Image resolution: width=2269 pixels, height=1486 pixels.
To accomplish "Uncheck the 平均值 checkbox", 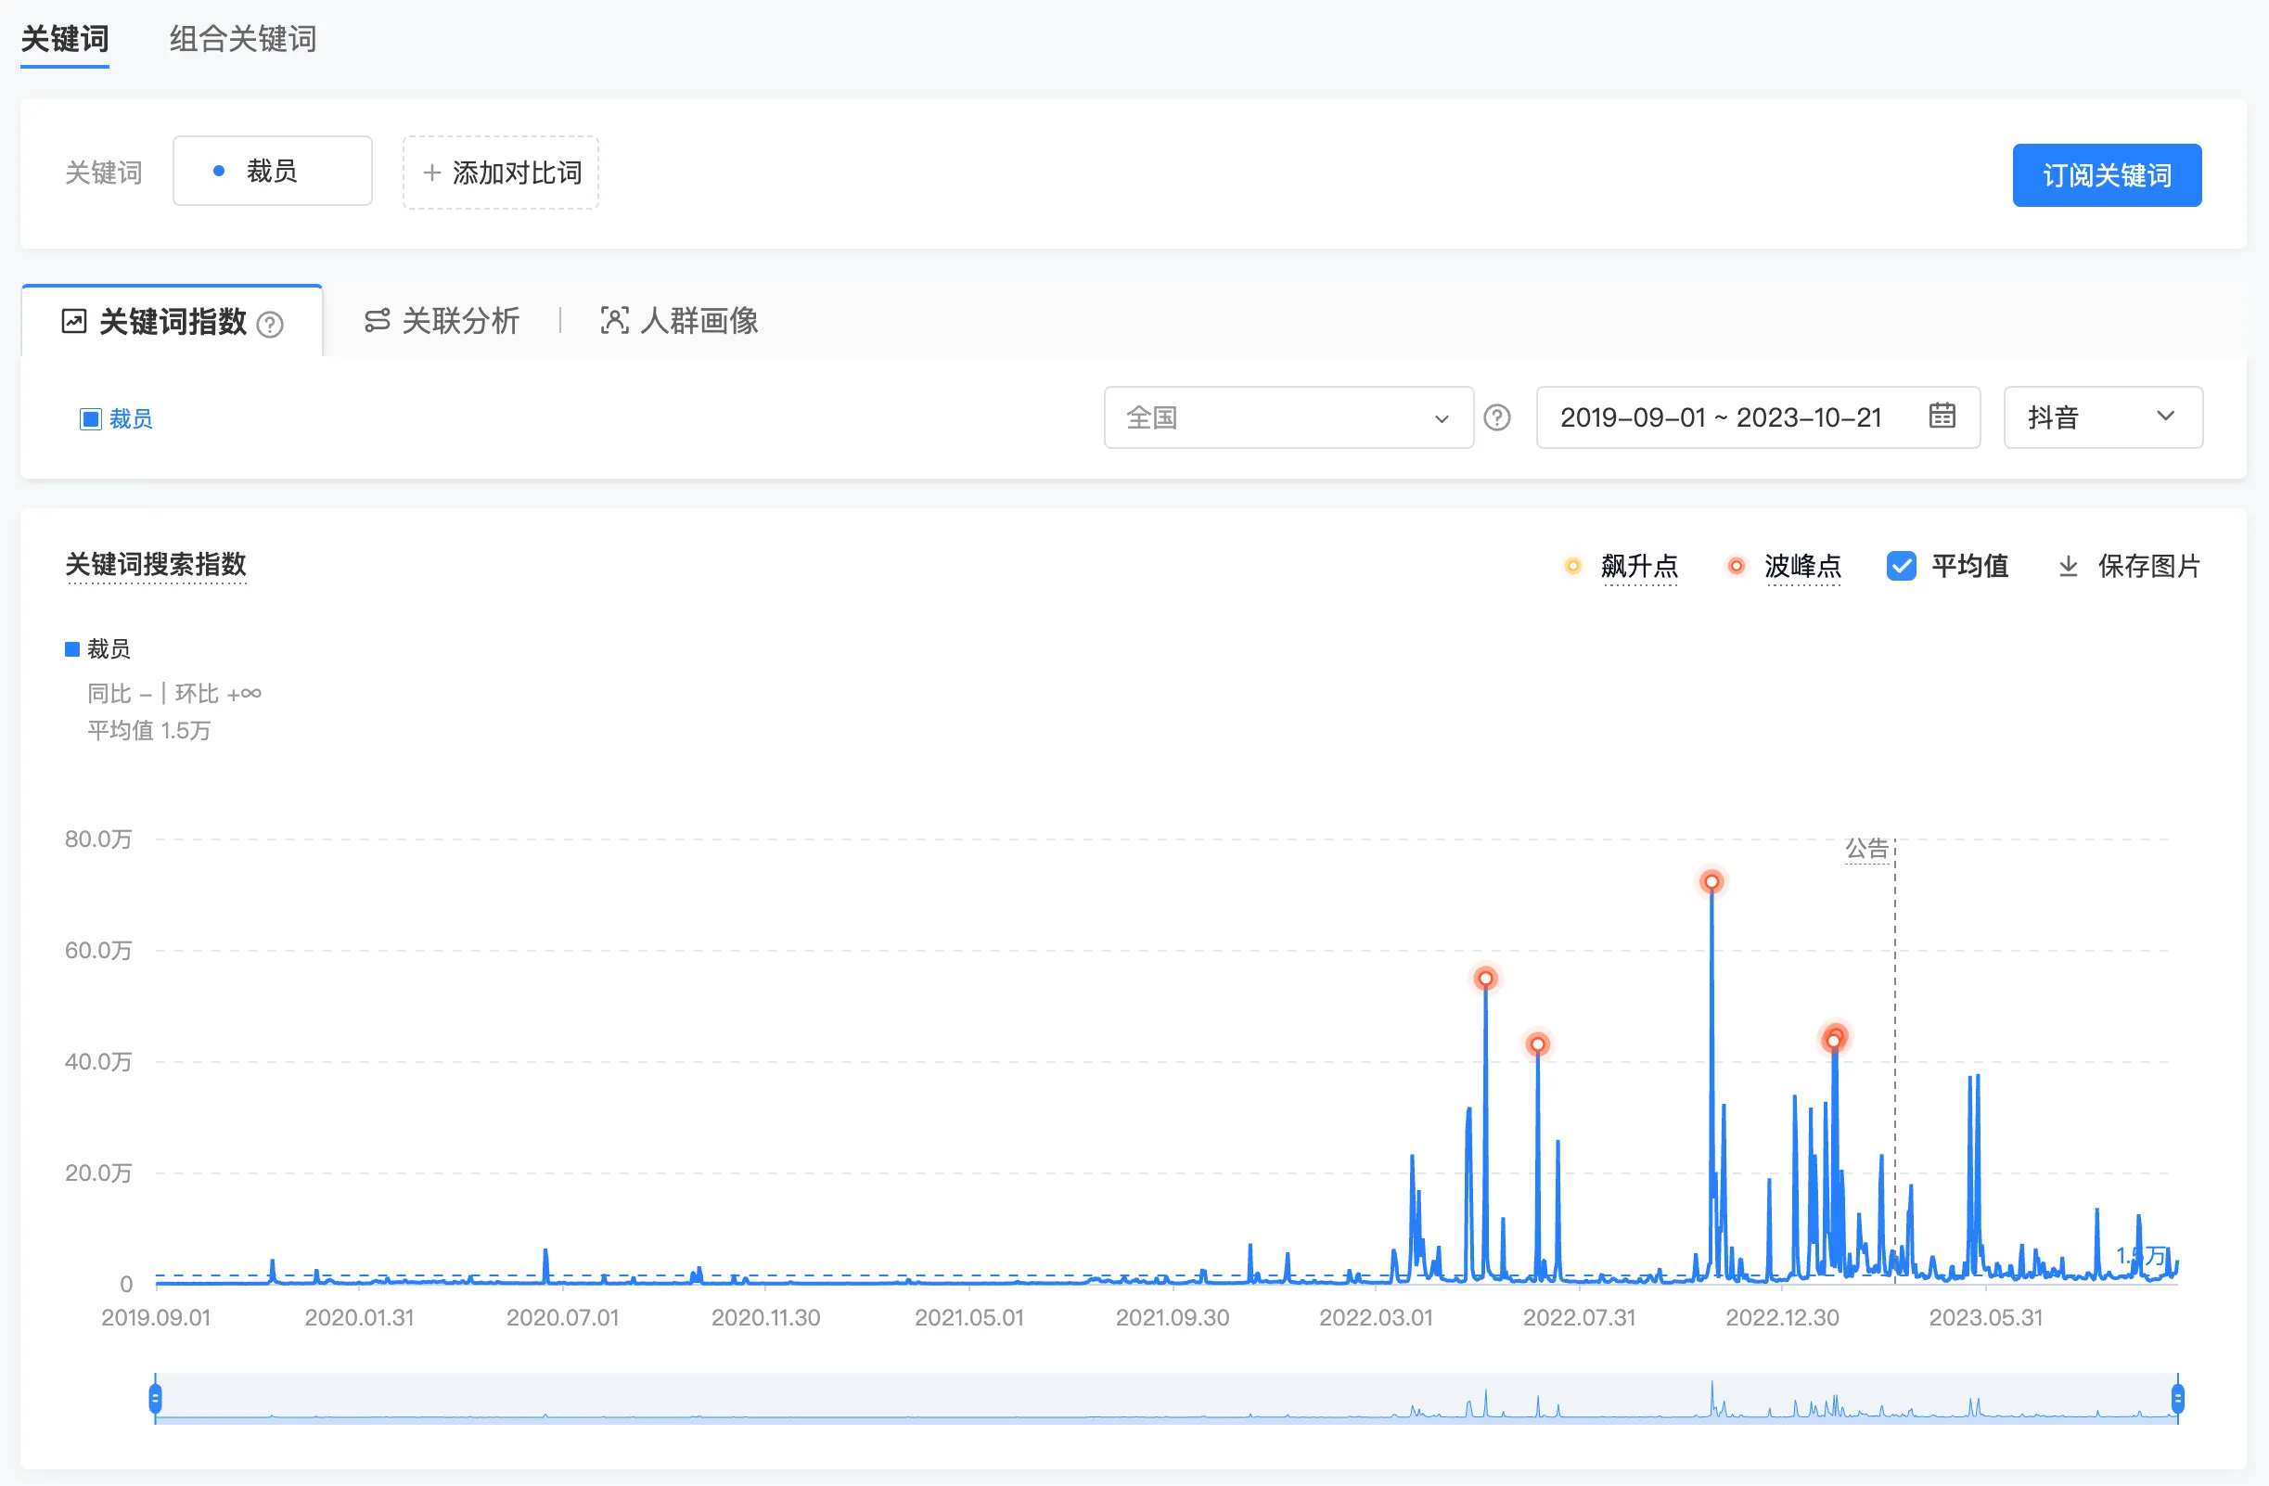I will 1901,566.
